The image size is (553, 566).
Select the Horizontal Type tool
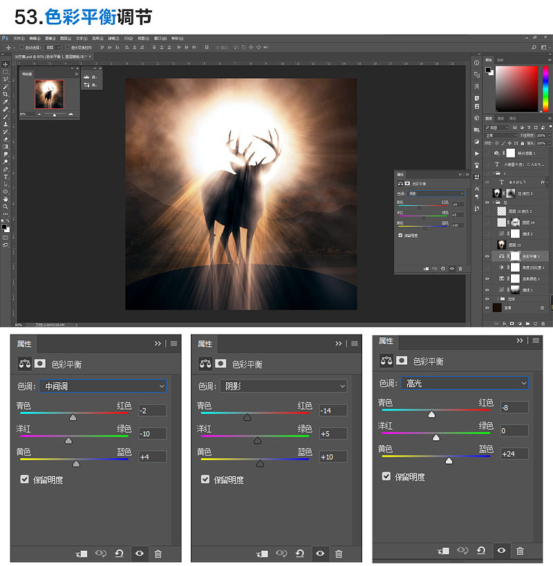point(6,176)
